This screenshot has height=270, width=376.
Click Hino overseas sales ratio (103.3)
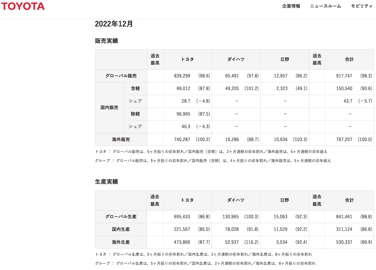(x=300, y=140)
